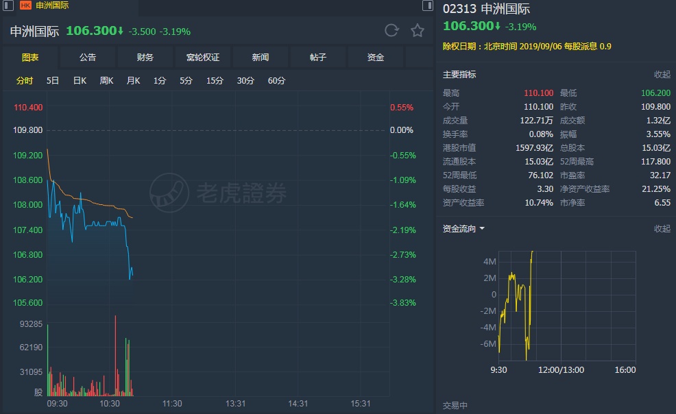Toggle the left panel layout icon
676x414 pixels.
(x=8, y=5)
